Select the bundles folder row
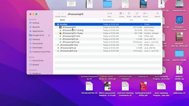The image size is (189, 106). coord(108,24)
